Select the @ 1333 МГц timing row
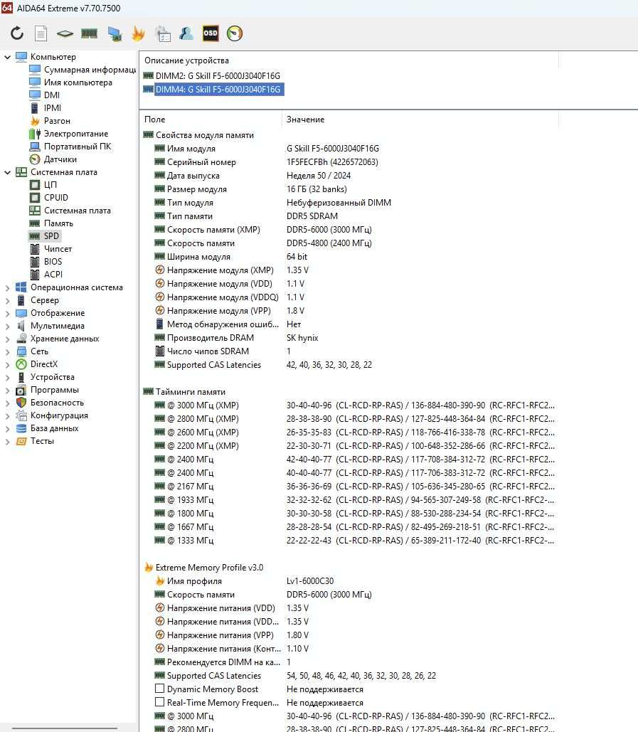638x732 pixels. (350, 540)
